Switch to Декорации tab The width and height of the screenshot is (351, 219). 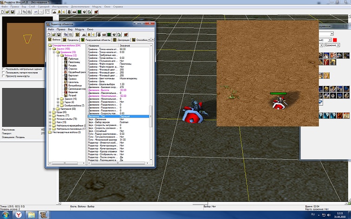tap(121, 40)
